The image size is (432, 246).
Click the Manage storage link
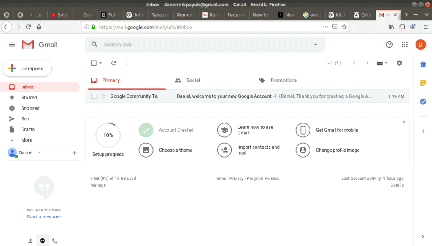tap(98, 185)
